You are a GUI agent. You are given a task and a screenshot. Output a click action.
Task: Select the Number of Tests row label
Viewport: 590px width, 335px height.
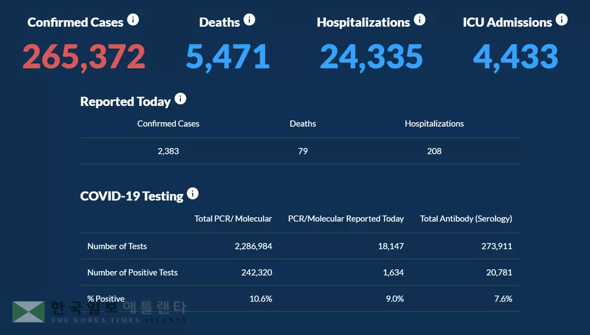click(117, 246)
